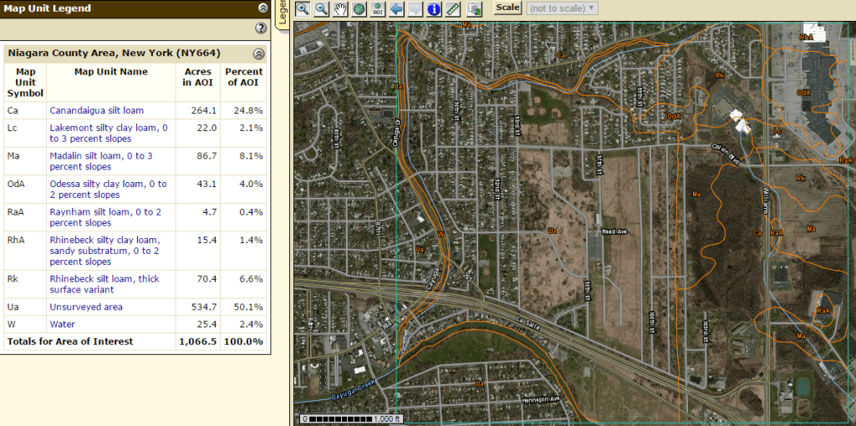This screenshot has width=856, height=426.
Task: Click the Water map unit link
Action: tap(62, 324)
